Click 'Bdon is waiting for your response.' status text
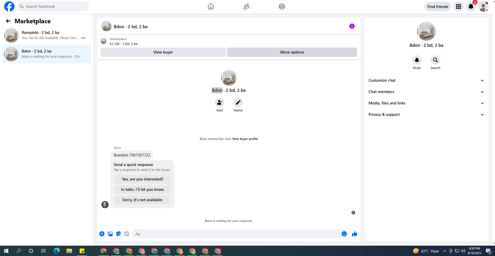This screenshot has height=256, width=495. tap(229, 221)
